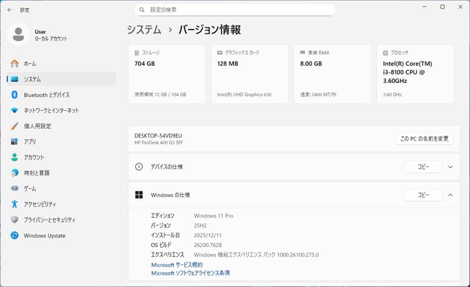
Task: Click DESKTOP-54VD9EU computer name
Action: 158,136
